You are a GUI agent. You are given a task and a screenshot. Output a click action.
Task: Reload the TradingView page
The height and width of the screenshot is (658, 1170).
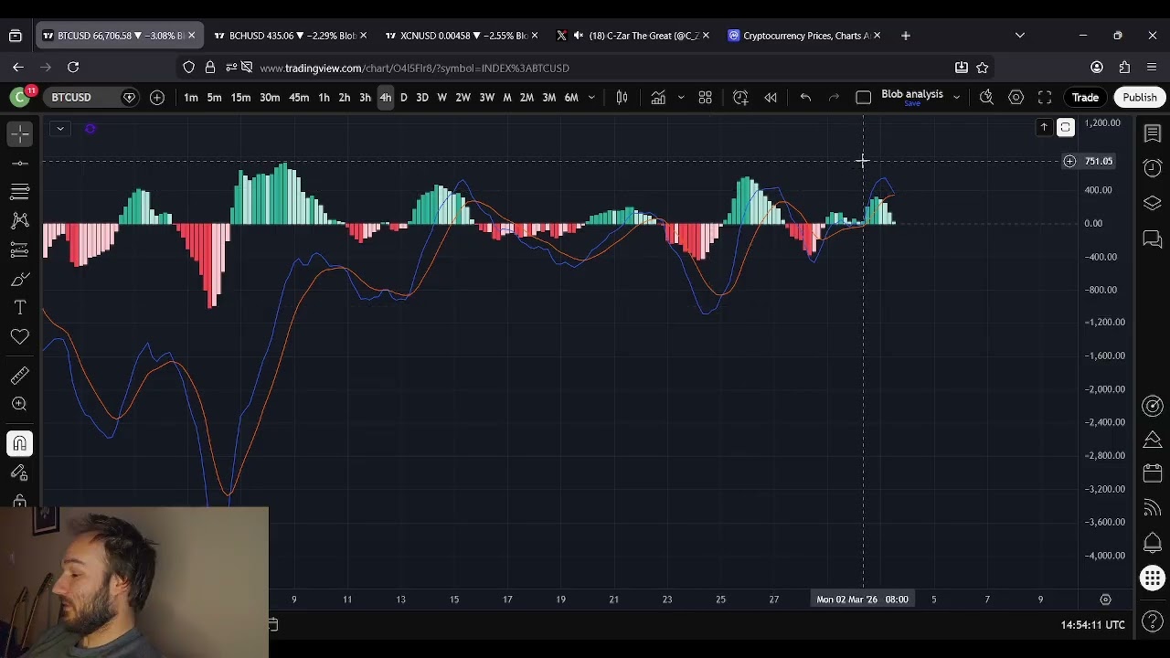pos(73,67)
